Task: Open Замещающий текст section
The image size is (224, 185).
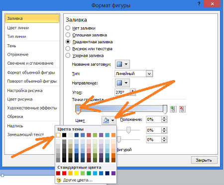Action: coord(25,135)
